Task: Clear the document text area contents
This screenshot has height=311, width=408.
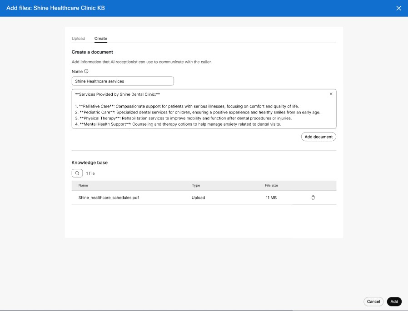Action: click(x=331, y=94)
